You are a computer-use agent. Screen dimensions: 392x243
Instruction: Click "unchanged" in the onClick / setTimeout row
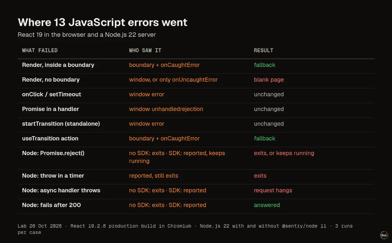(x=269, y=94)
